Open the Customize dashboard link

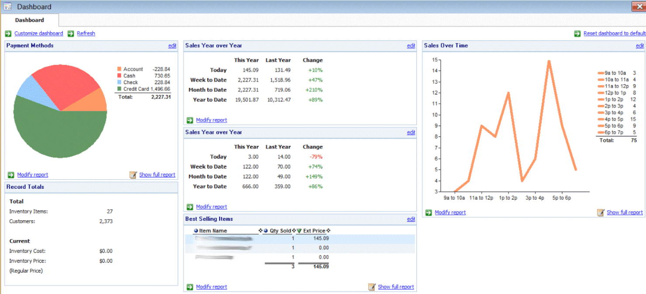(x=38, y=34)
